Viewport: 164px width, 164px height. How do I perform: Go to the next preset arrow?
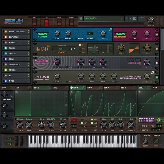(x=130, y=19)
